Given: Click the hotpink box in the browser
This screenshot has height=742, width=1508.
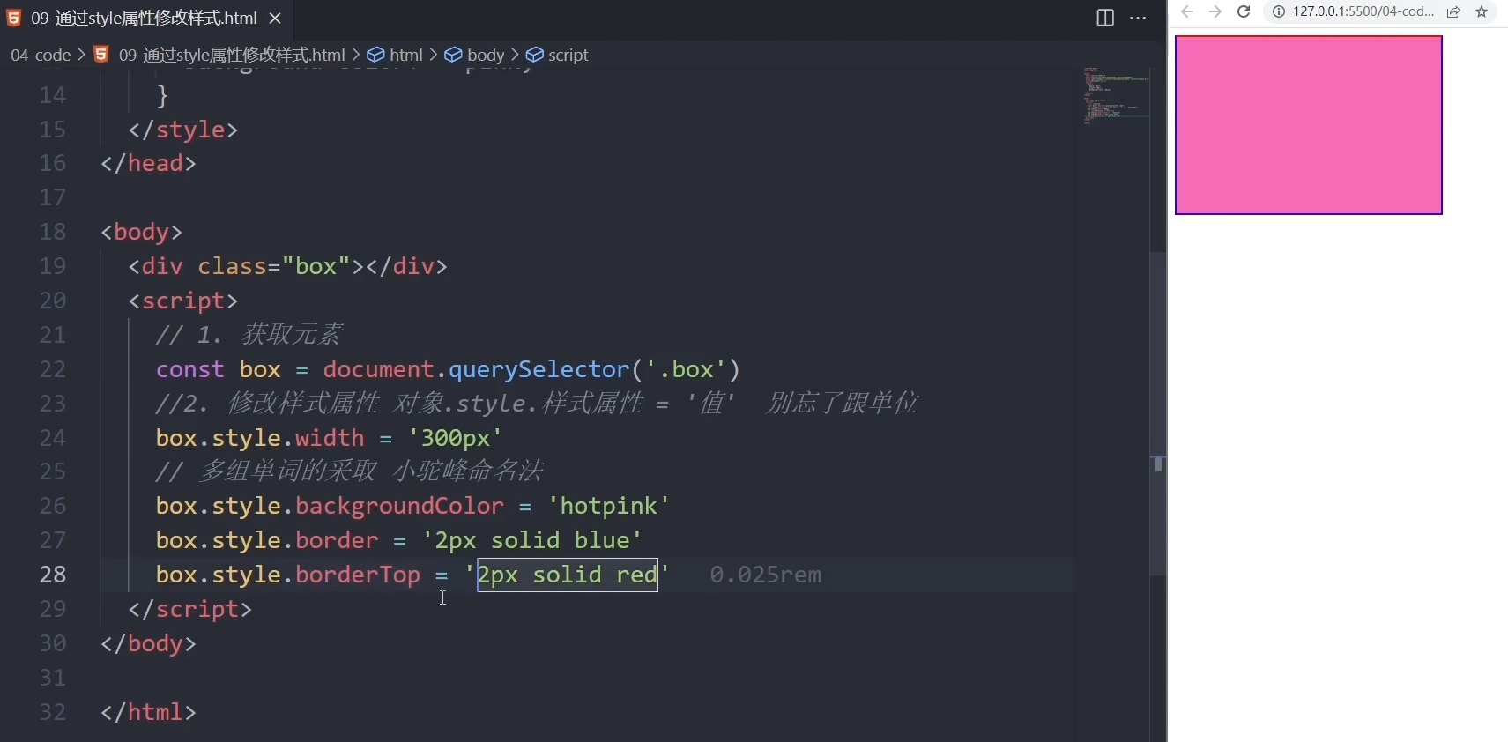Looking at the screenshot, I should coord(1309,125).
